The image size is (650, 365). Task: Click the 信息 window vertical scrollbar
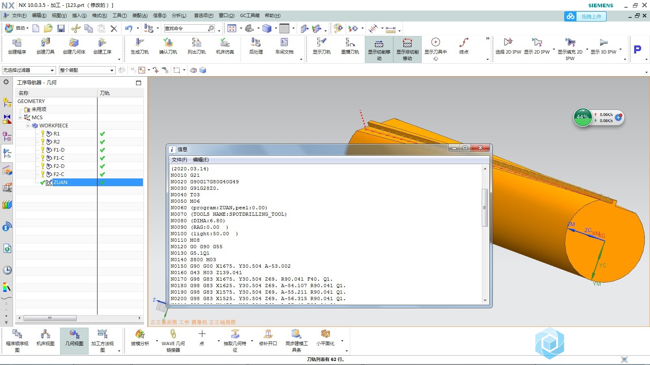(x=485, y=208)
